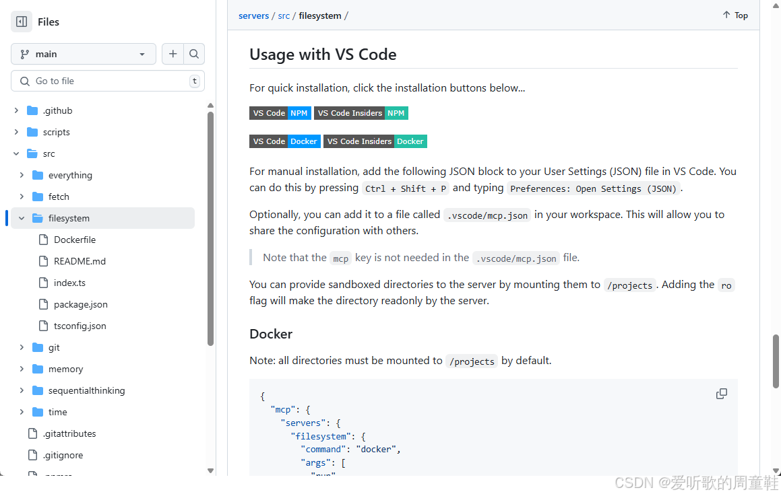Click the search magnifier button beside plus
Image resolution: width=781 pixels, height=496 pixels.
click(194, 54)
